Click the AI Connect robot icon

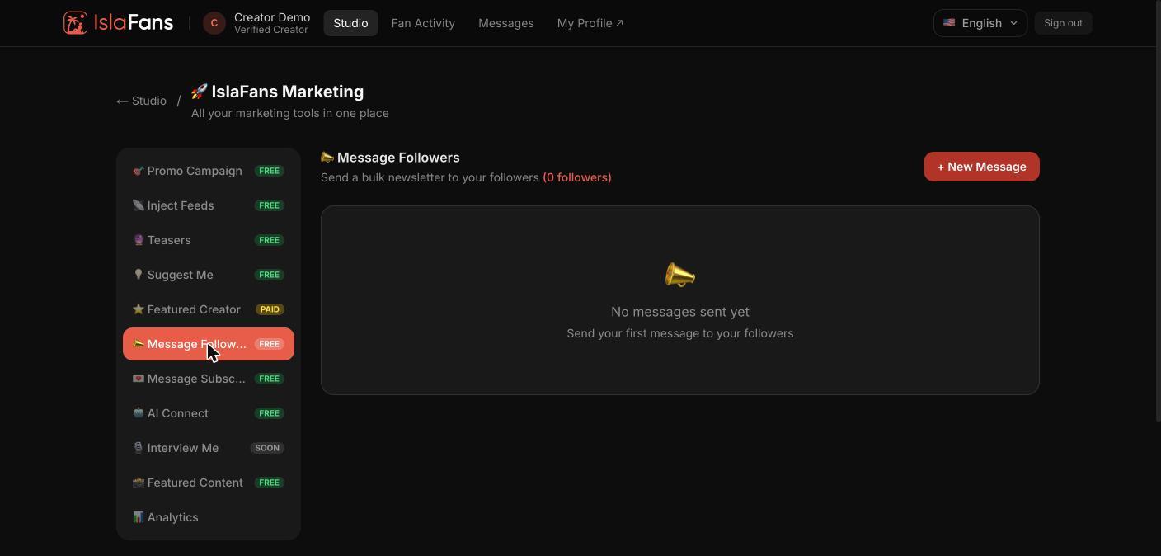pos(139,413)
